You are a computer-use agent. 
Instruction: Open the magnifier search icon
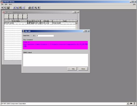tap(36, 8)
